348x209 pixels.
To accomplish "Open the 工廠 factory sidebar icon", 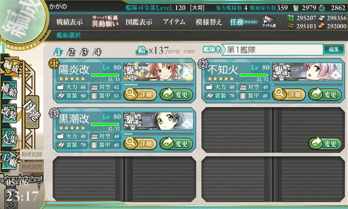I will (x=9, y=160).
